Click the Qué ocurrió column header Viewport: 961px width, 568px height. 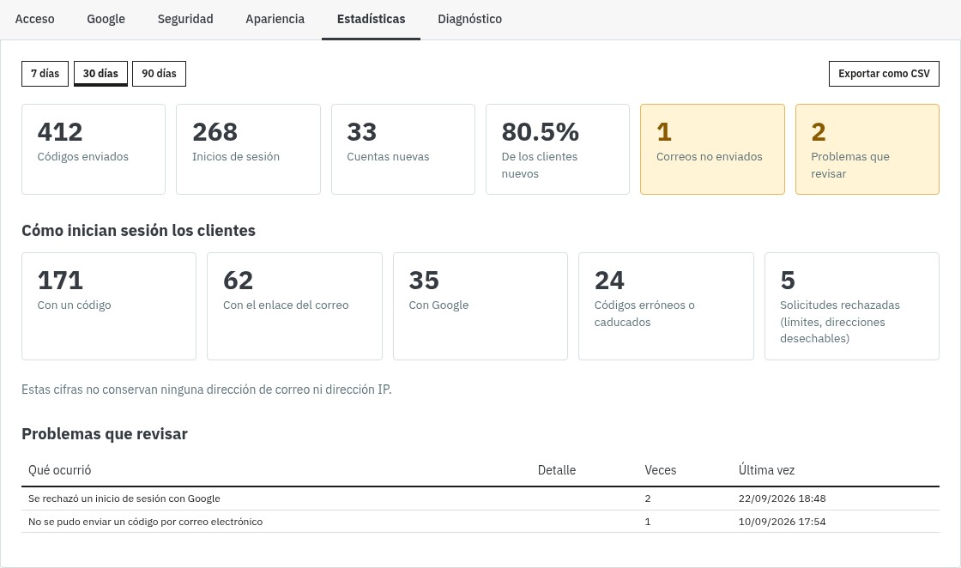59,470
